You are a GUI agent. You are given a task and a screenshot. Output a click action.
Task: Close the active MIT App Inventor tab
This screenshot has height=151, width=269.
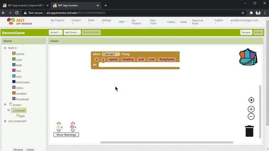pyautogui.click(x=98, y=5)
